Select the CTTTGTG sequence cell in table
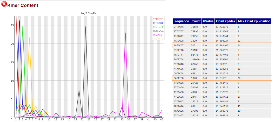This screenshot has height=122, width=275. (x=182, y=27)
